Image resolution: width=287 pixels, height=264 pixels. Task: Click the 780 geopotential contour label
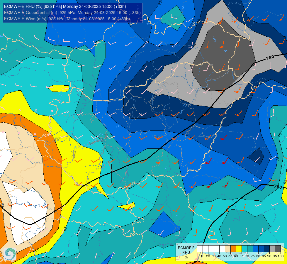tap(278, 187)
